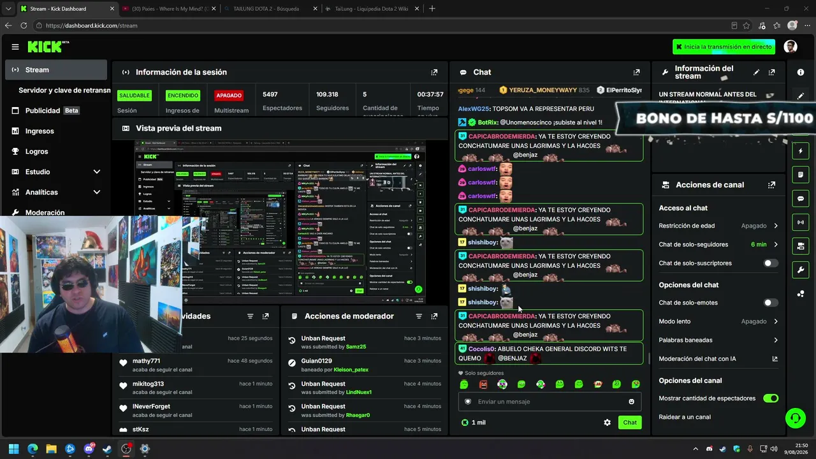The width and height of the screenshot is (816, 459).
Task: Open the user profile avatar
Action: pyautogui.click(x=790, y=47)
